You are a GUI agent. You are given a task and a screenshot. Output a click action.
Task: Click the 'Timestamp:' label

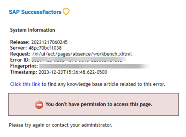coord(24,72)
